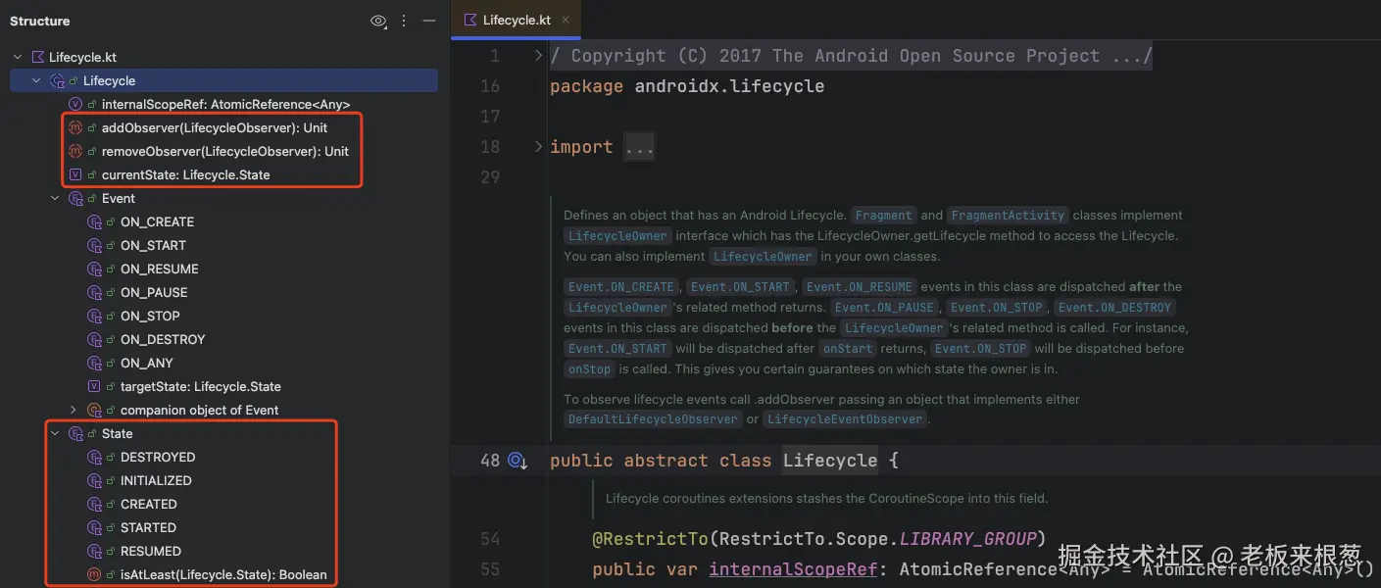Click the targetState property icon
The image size is (1381, 588).
coord(94,386)
